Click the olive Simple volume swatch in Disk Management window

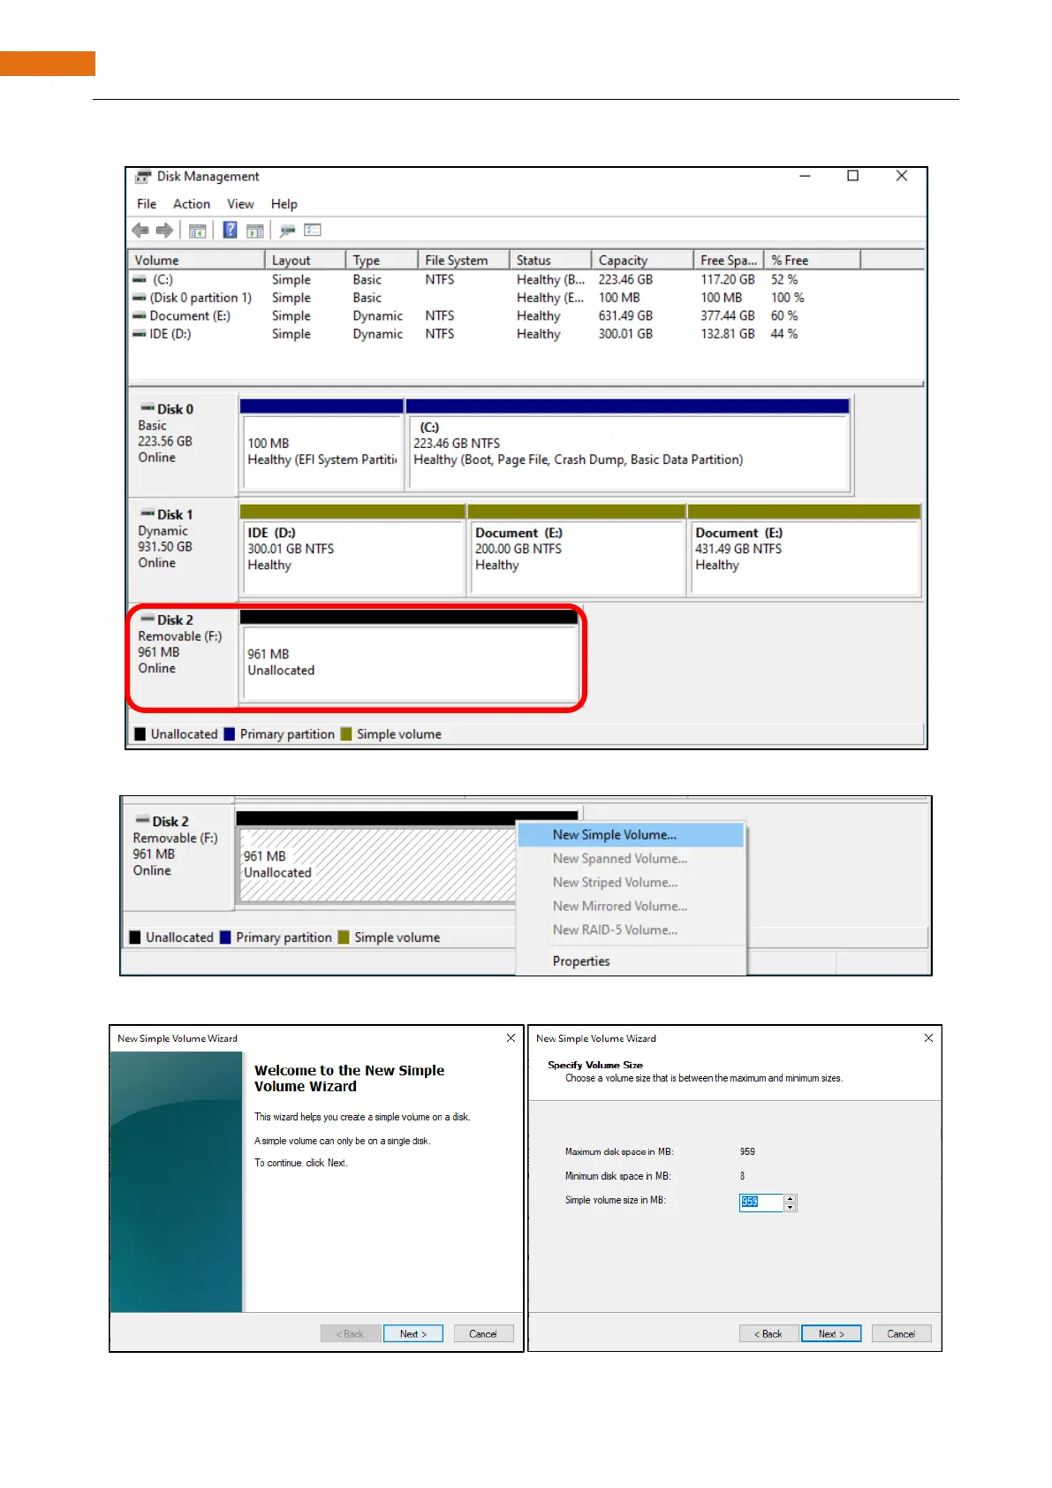click(346, 734)
